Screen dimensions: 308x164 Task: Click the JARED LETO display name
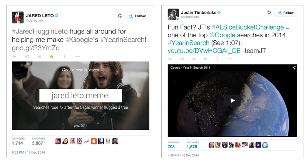(x=40, y=16)
